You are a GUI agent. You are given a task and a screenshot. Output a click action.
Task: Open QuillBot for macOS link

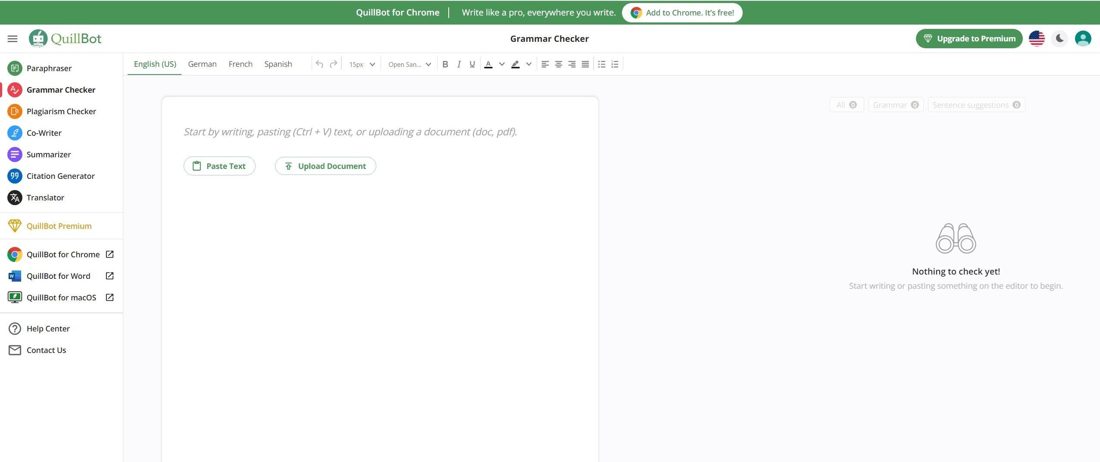click(61, 297)
